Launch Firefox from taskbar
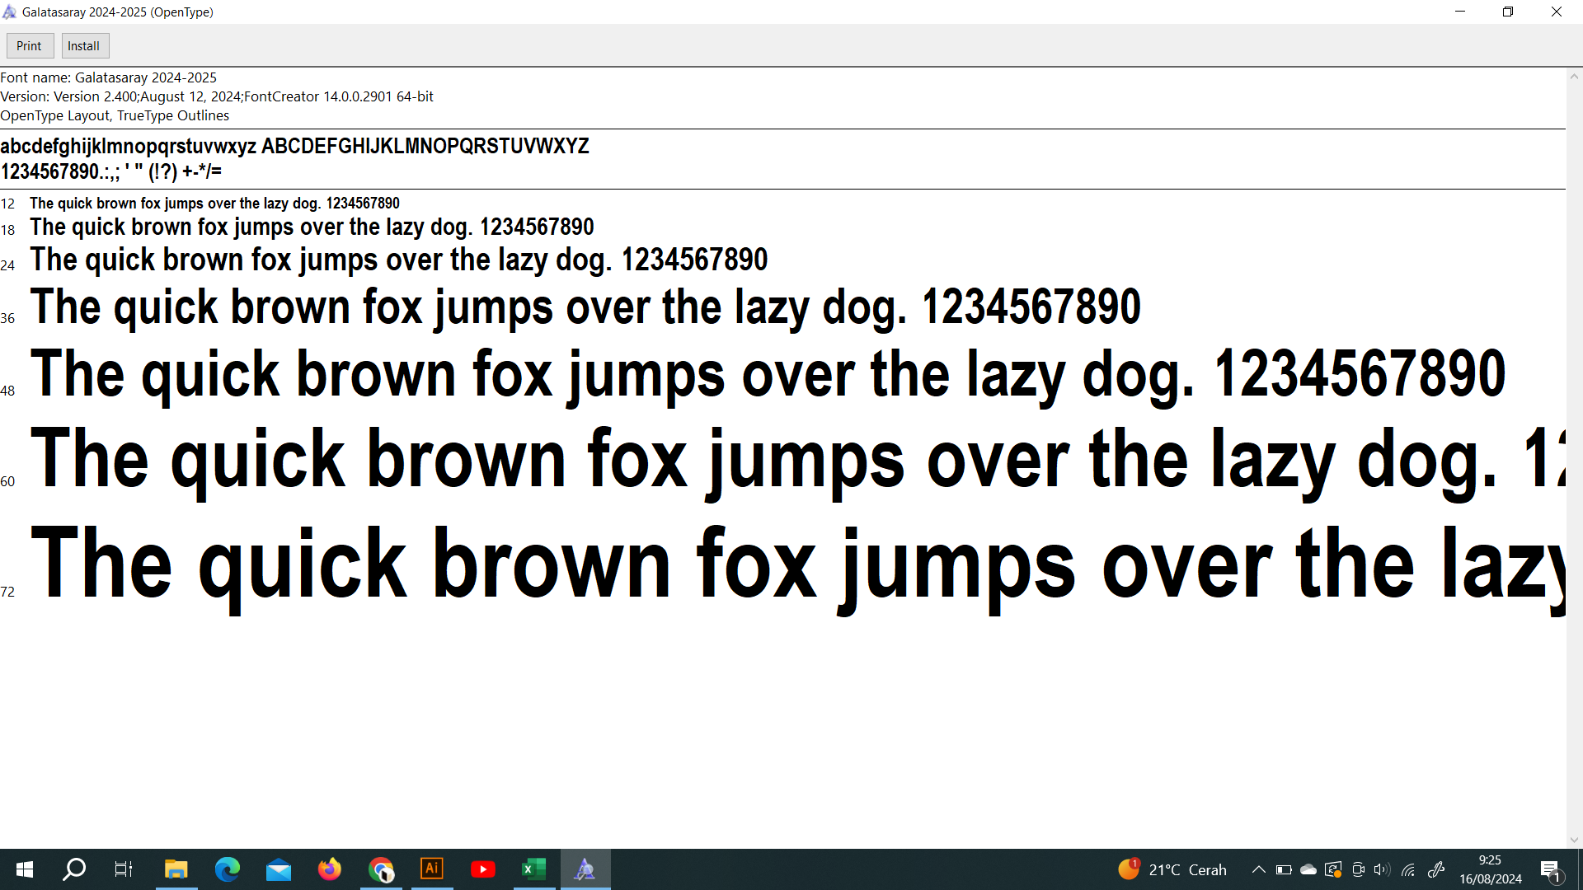 point(330,869)
